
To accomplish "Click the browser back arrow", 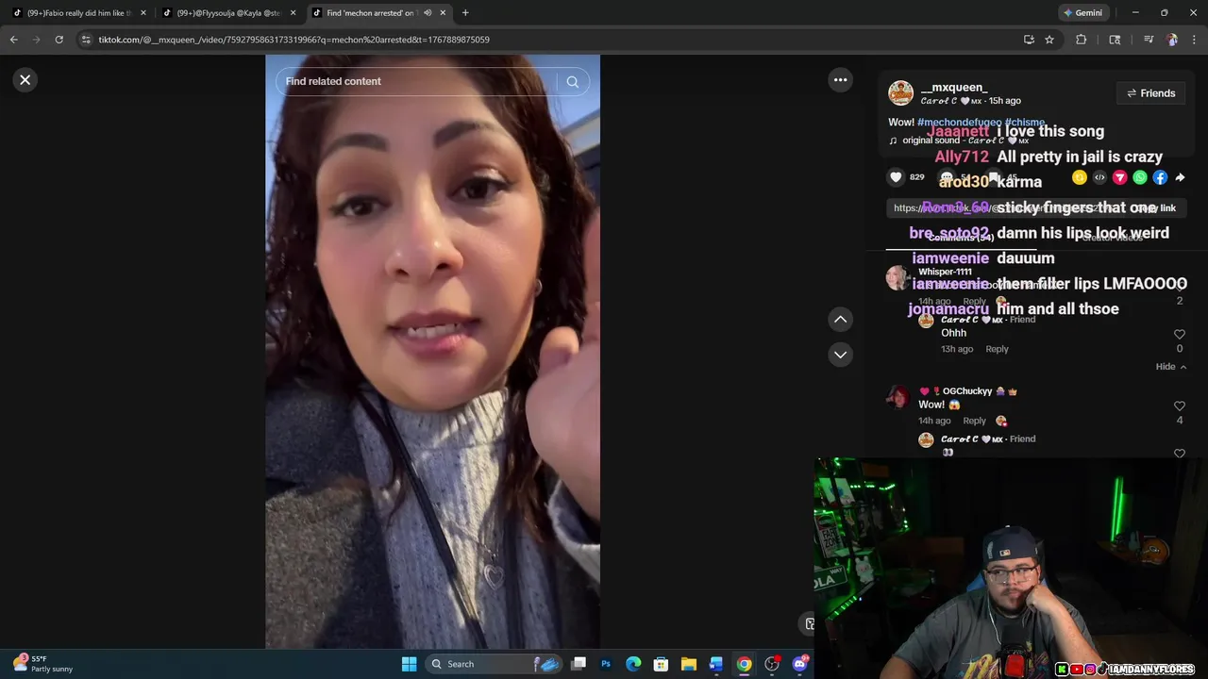I will [x=13, y=40].
